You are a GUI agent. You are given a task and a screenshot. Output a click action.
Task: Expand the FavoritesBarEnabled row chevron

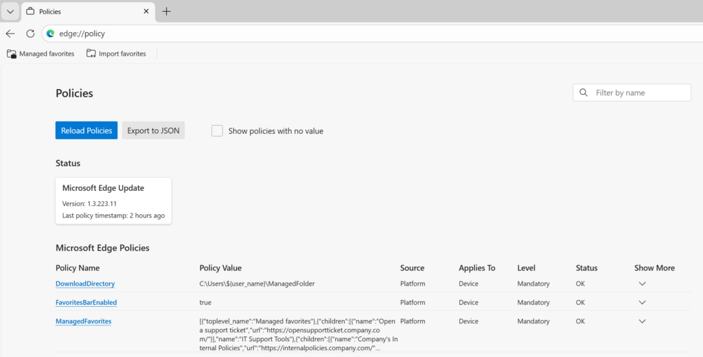pyautogui.click(x=642, y=302)
